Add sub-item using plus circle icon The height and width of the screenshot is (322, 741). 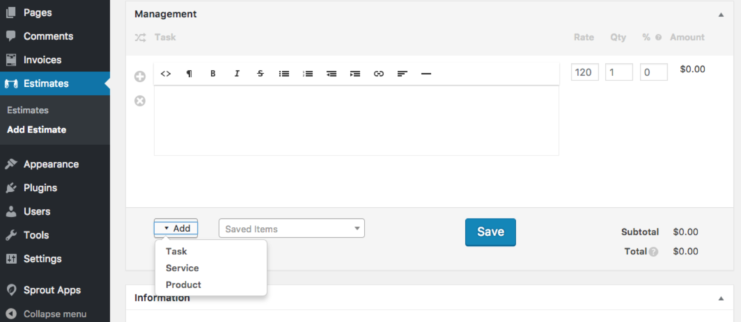tap(140, 76)
